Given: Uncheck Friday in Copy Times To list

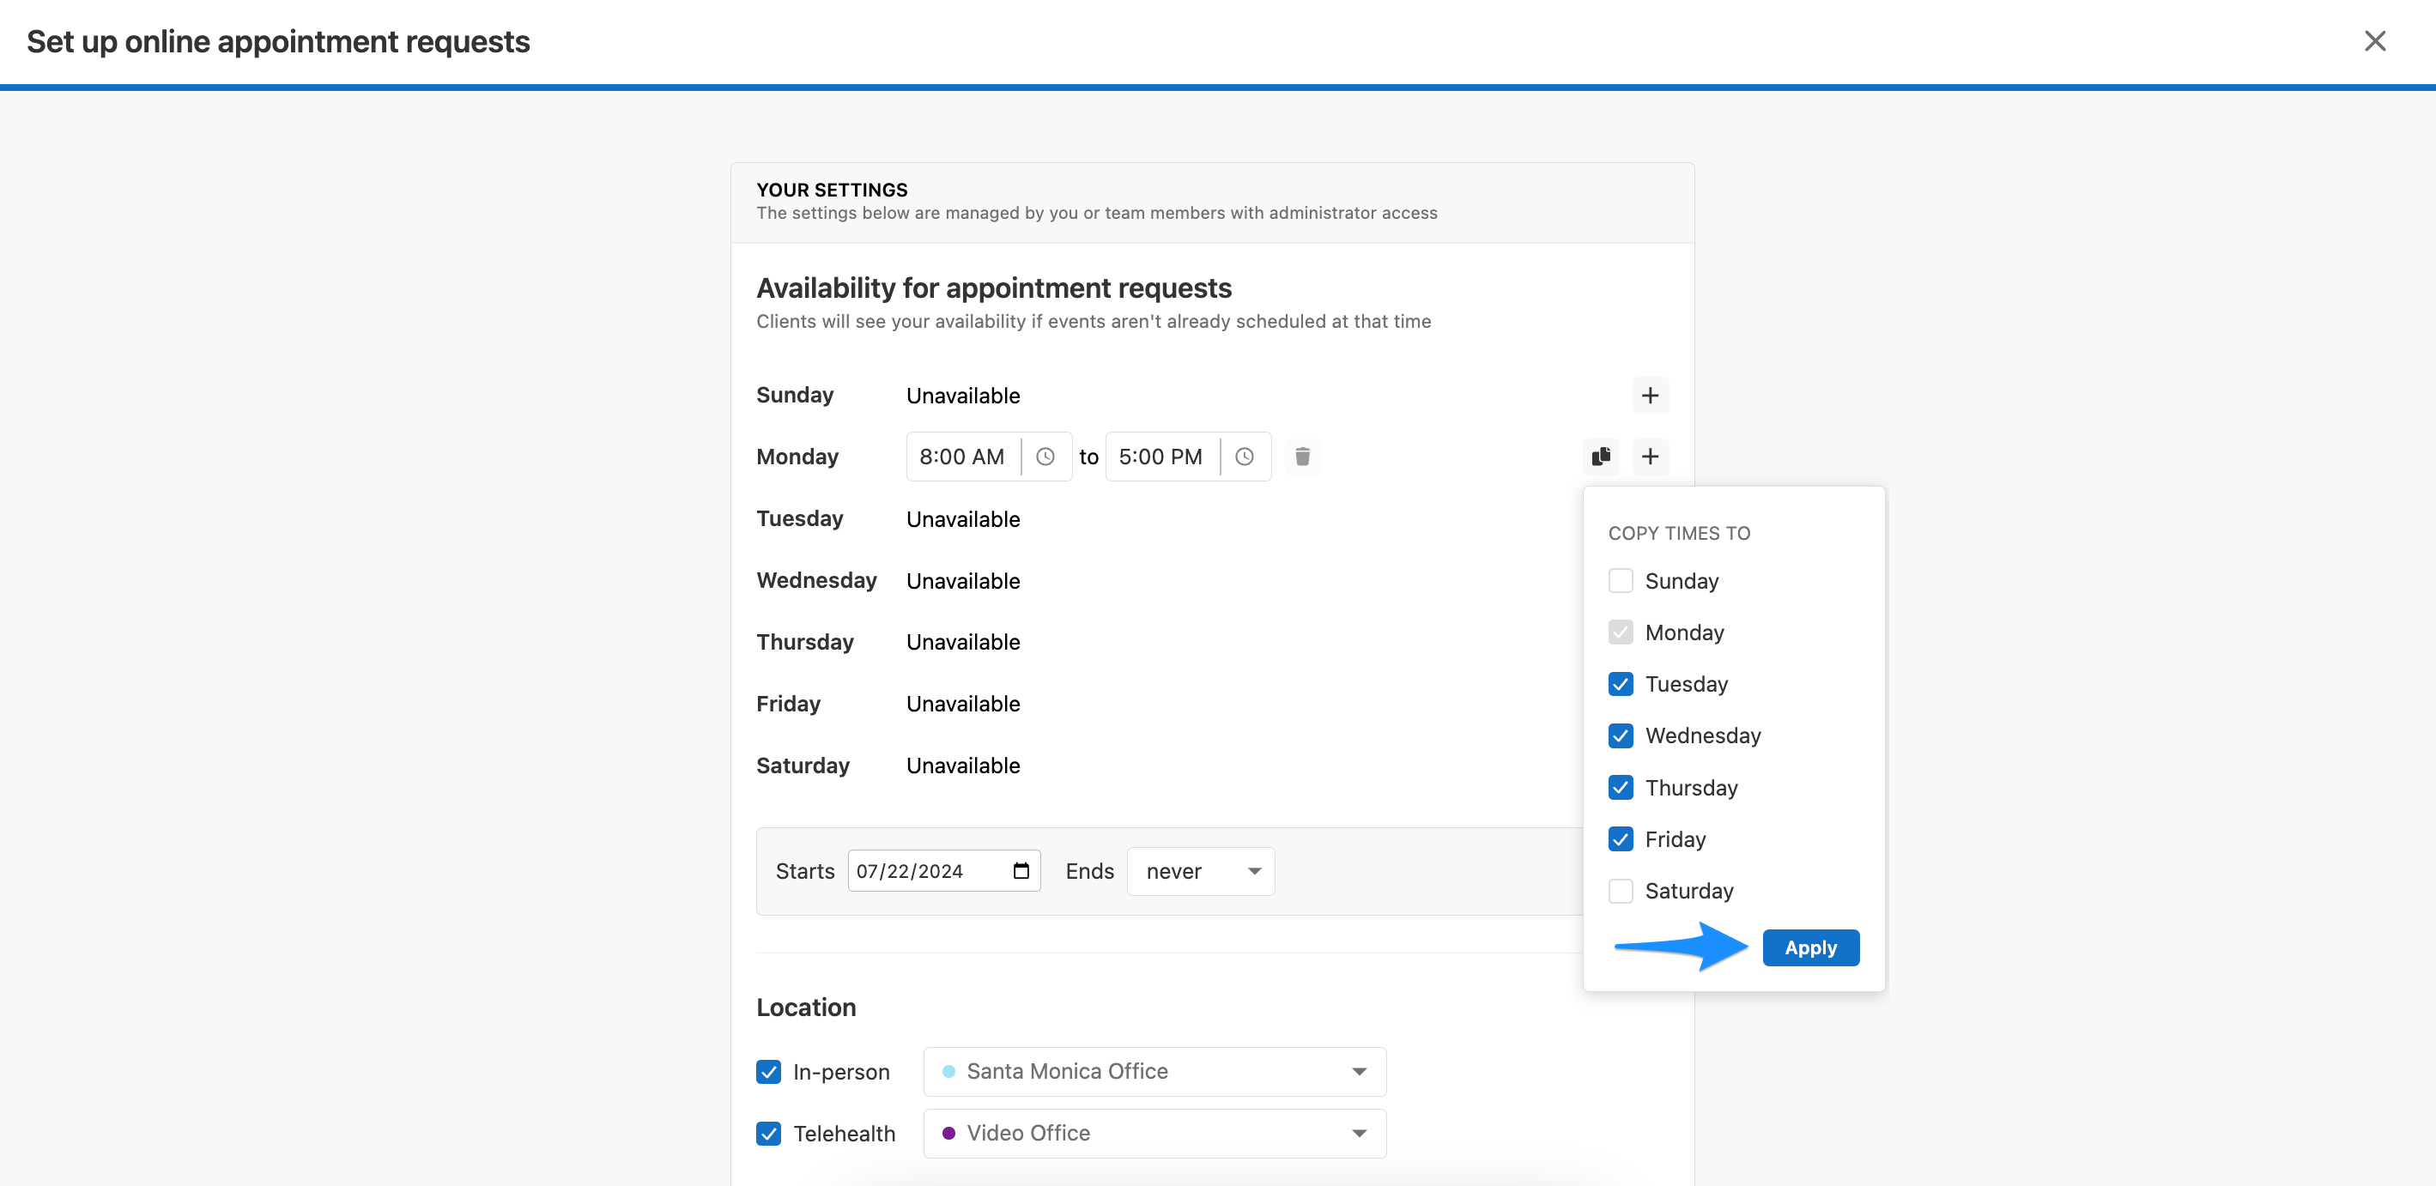Looking at the screenshot, I should pos(1620,839).
